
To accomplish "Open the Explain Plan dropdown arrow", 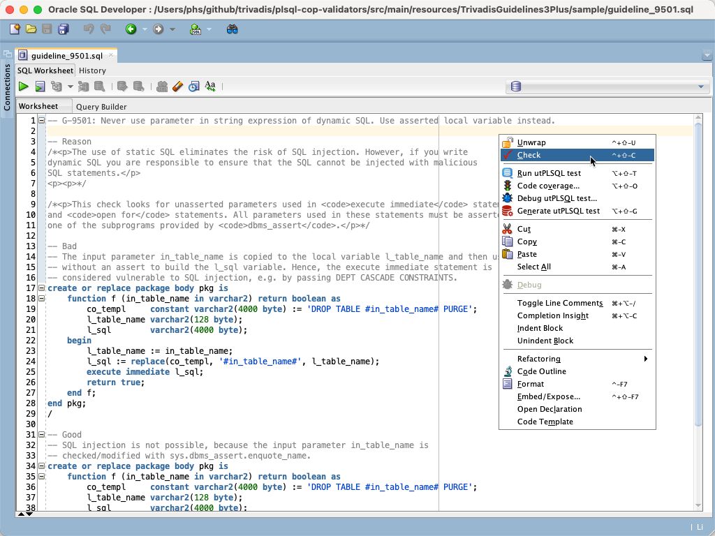I will click(71, 86).
